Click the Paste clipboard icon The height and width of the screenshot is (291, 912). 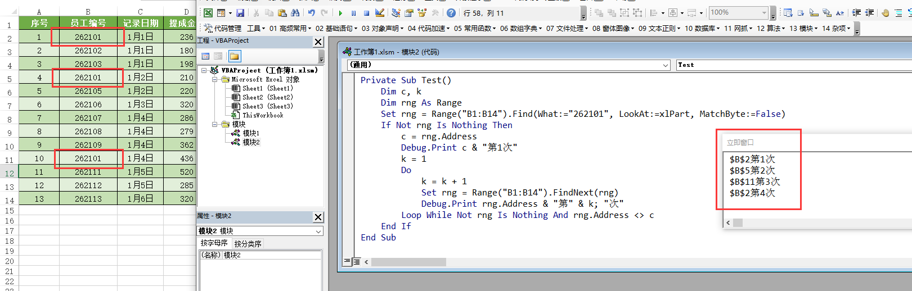pyautogui.click(x=282, y=13)
